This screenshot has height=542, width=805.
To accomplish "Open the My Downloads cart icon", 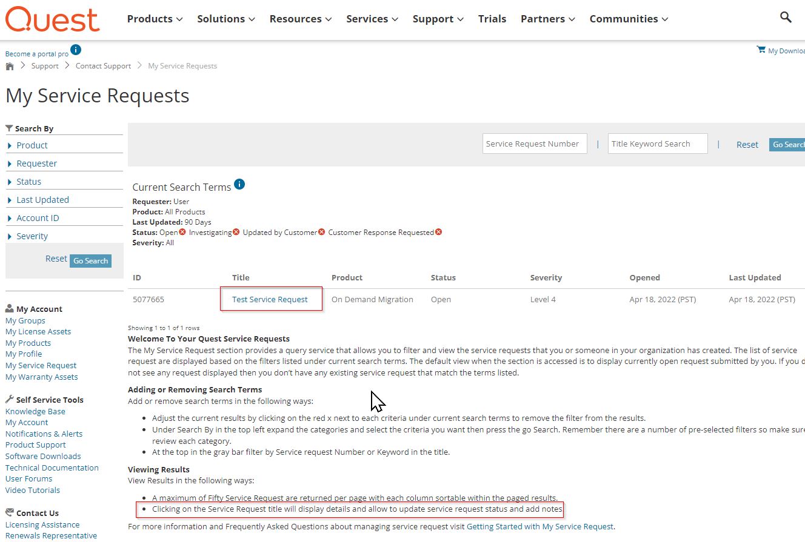I will tap(761, 50).
